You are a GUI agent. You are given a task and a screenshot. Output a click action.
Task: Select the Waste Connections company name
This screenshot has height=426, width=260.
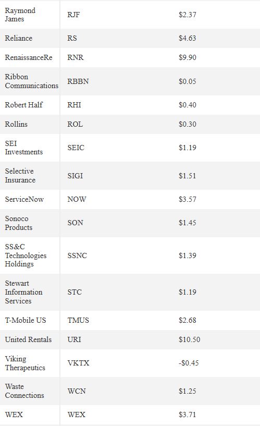[x=24, y=391]
